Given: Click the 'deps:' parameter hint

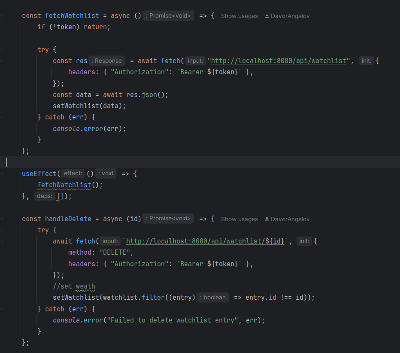Looking at the screenshot, I should coord(45,196).
